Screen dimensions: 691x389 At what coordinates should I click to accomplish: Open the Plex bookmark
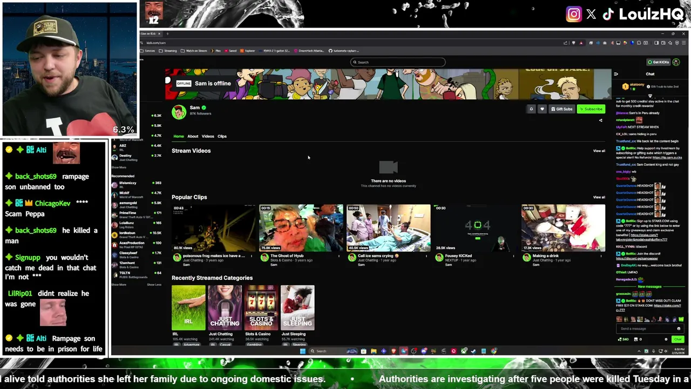click(216, 51)
